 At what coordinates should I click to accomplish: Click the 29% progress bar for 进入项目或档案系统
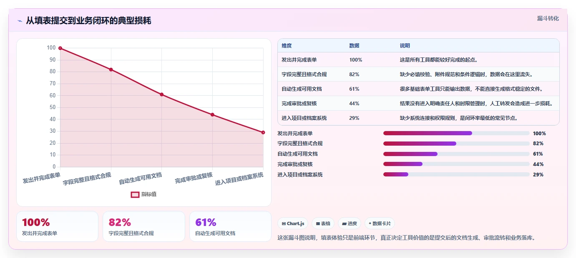(x=456, y=175)
